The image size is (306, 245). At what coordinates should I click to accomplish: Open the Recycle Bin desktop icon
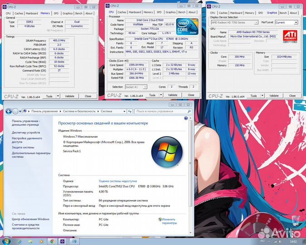tap(296, 222)
